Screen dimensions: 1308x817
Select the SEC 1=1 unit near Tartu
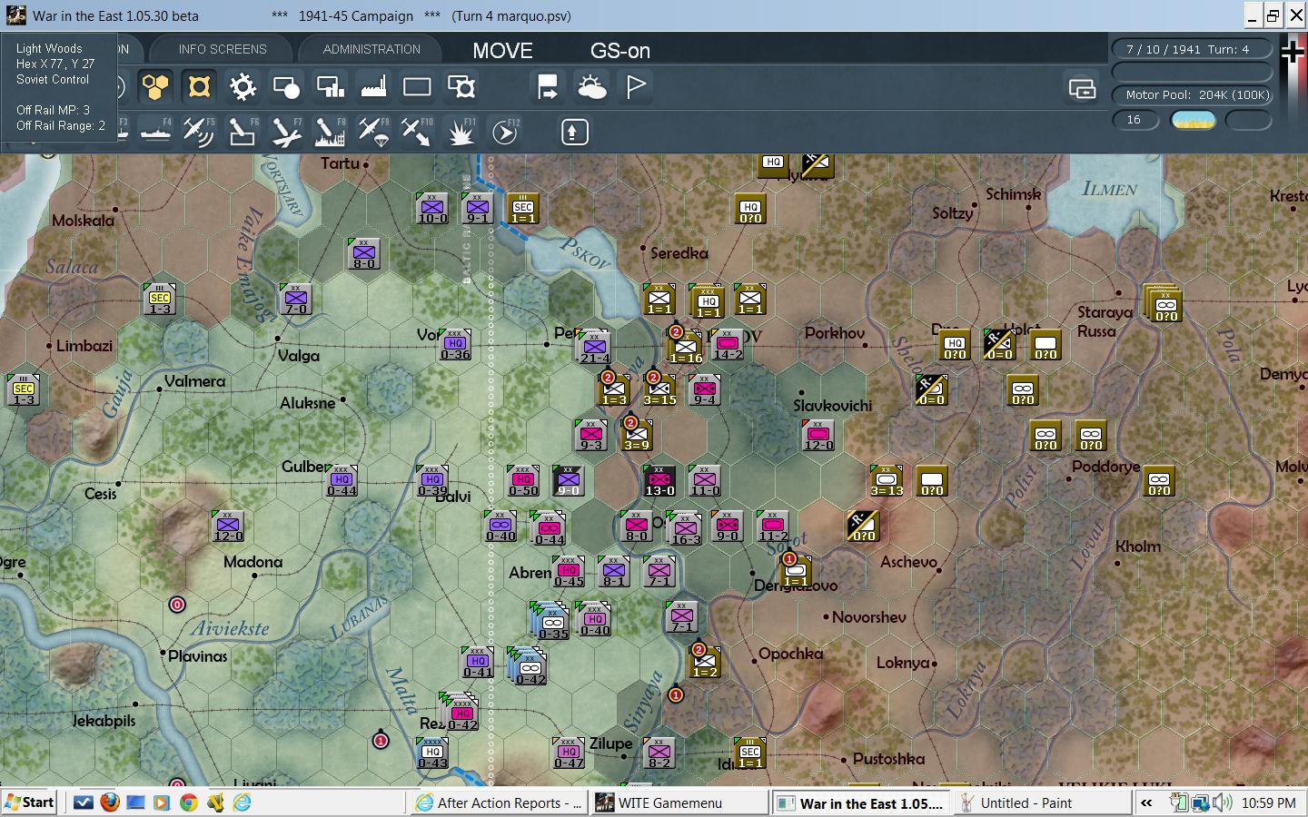pos(523,209)
